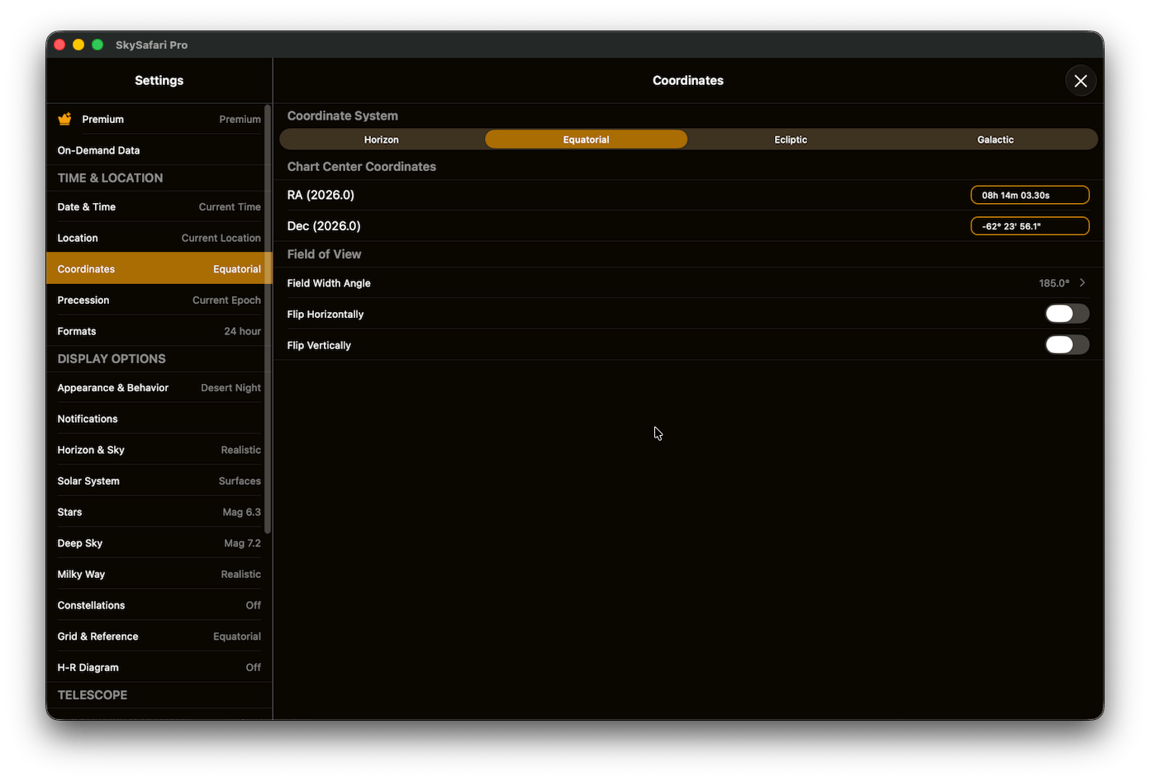Edit the RA (2026.0) value field
Screen dimensions: 1150x781
(x=1029, y=195)
